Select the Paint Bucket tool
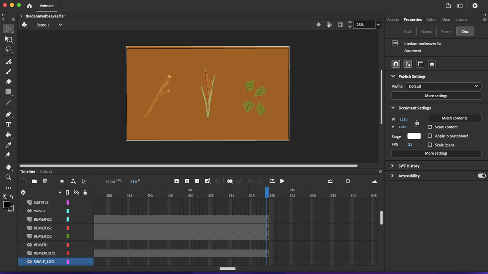Viewport: 488px width, 274px height. pos(8,135)
